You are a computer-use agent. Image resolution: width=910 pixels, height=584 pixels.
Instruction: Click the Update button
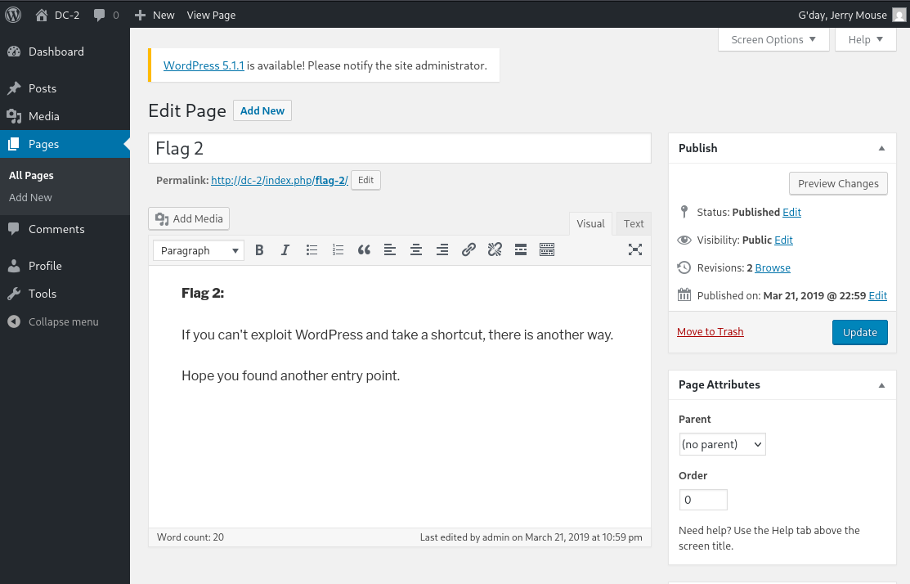(x=859, y=332)
